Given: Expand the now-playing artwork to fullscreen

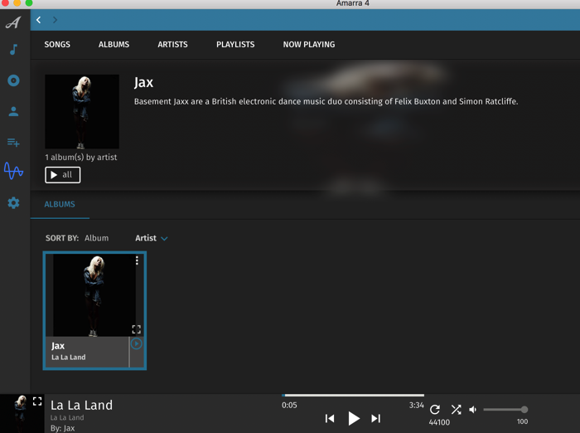Looking at the screenshot, I should pyautogui.click(x=37, y=401).
